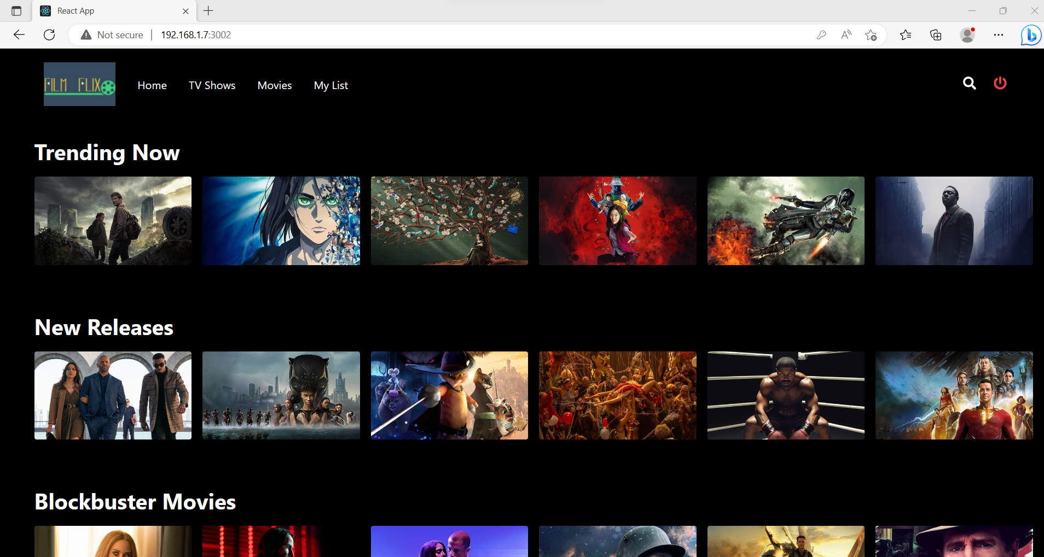Viewport: 1044px width, 557px height.
Task: Open the Favorites list panel
Action: tap(906, 34)
